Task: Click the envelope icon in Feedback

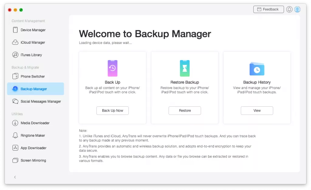Action: pos(259,9)
